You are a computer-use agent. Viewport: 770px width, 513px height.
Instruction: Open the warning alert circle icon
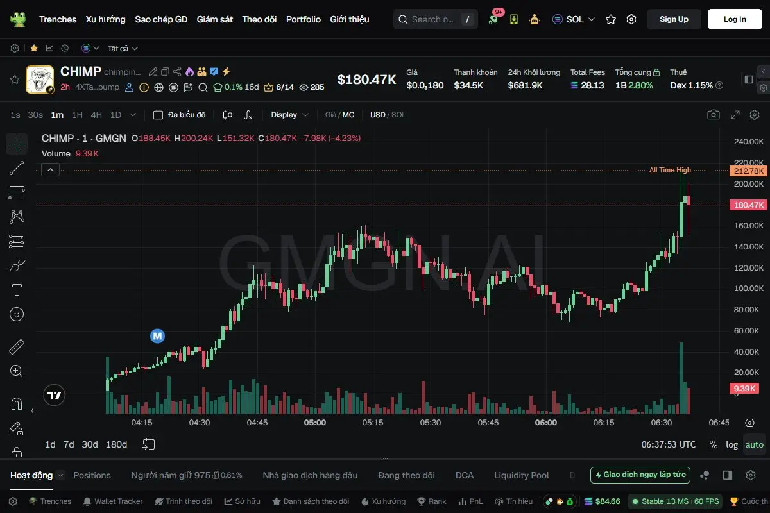[x=144, y=87]
